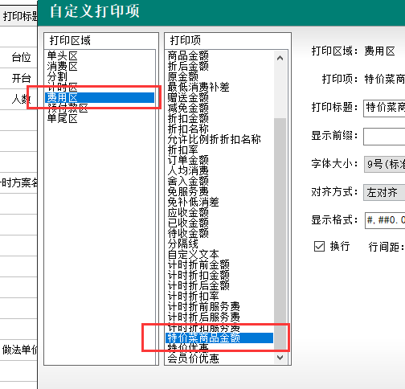Click scrollbar up arrow in print items
The width and height of the screenshot is (405, 389).
coord(280,58)
